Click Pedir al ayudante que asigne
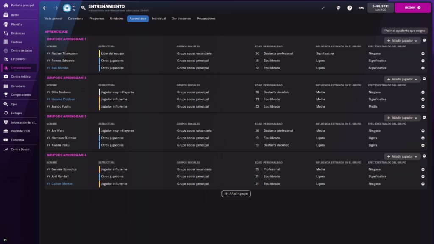434x244 pixels. pyautogui.click(x=405, y=30)
